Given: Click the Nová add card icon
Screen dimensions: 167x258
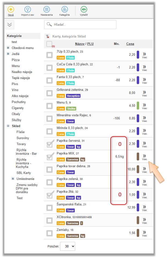Looking at the screenshot, I should 11,9.
